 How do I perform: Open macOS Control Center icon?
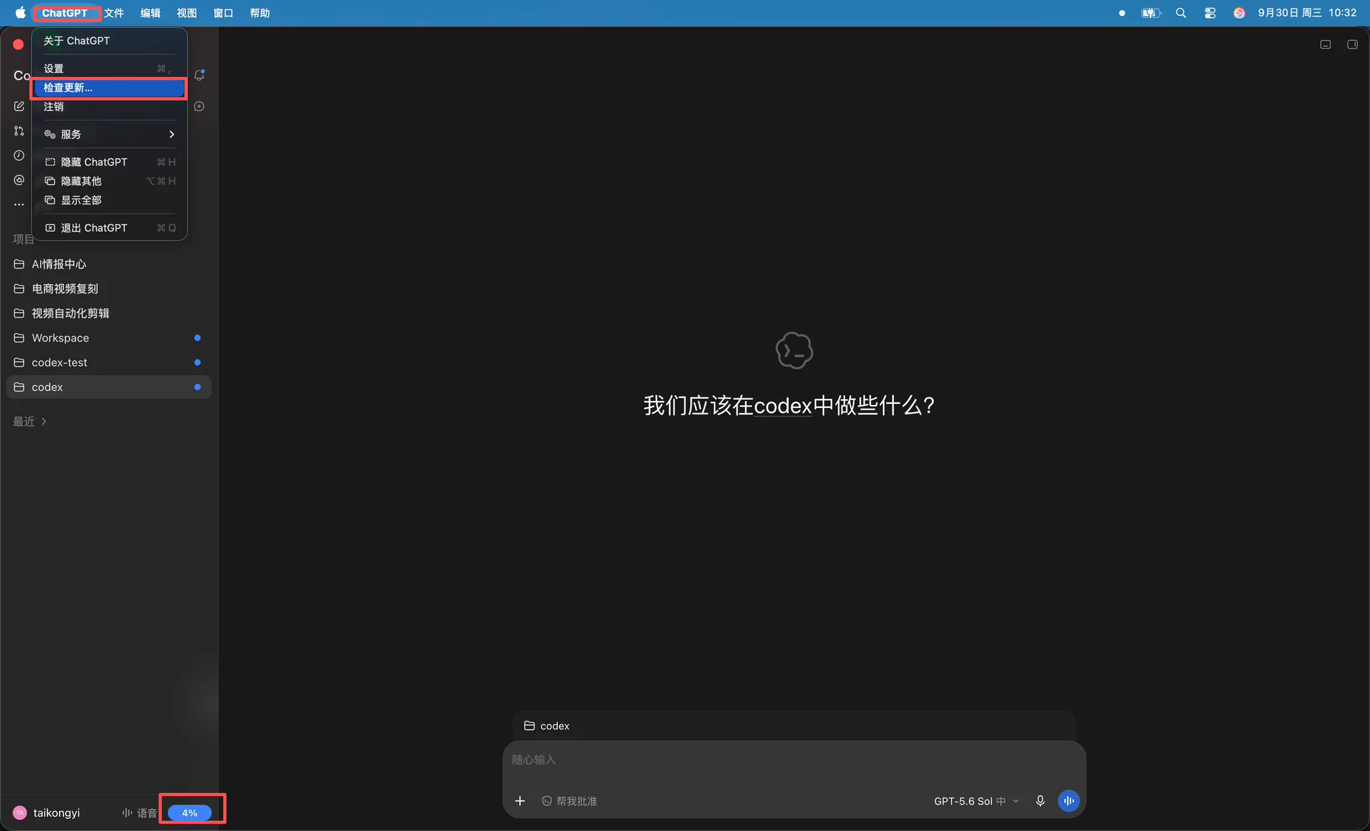pos(1209,13)
